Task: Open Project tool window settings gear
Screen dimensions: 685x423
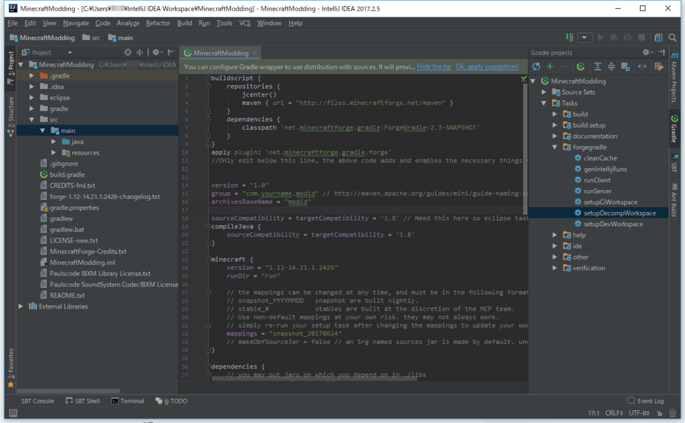Action: (156, 52)
